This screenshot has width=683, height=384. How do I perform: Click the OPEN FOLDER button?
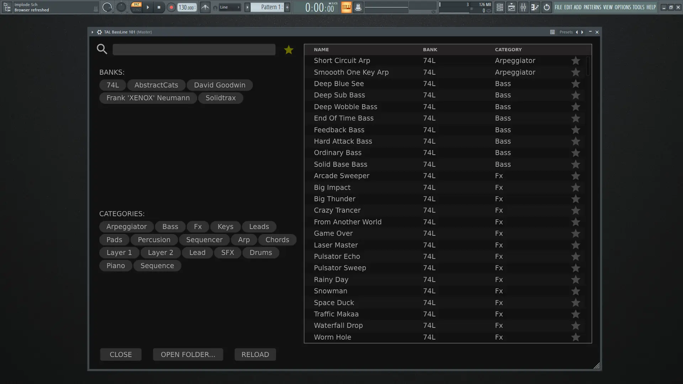coord(188,354)
